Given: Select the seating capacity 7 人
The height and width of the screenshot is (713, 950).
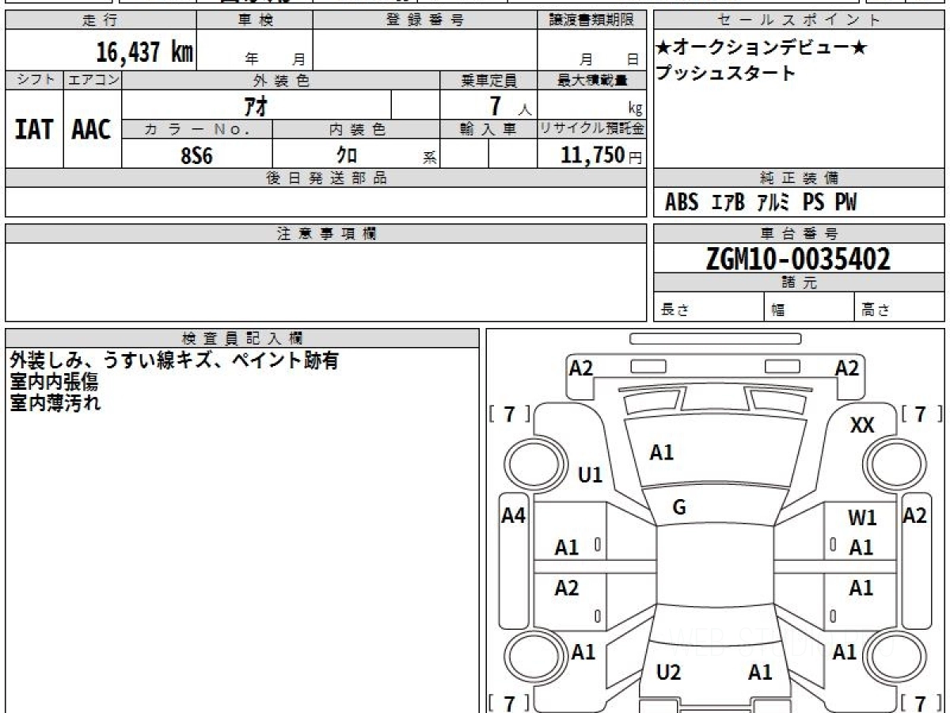Looking at the screenshot, I should 510,105.
